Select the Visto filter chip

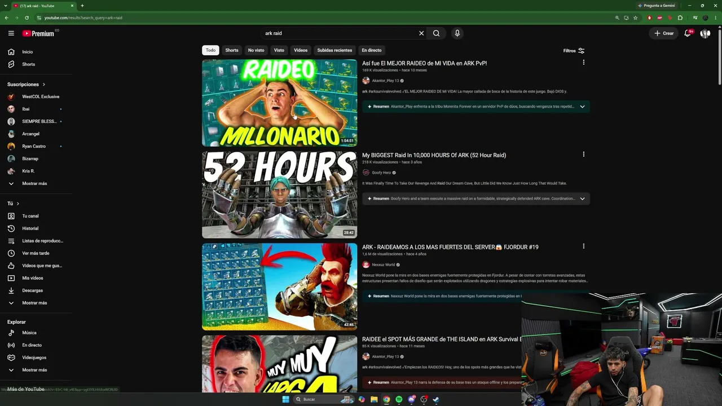pos(279,50)
